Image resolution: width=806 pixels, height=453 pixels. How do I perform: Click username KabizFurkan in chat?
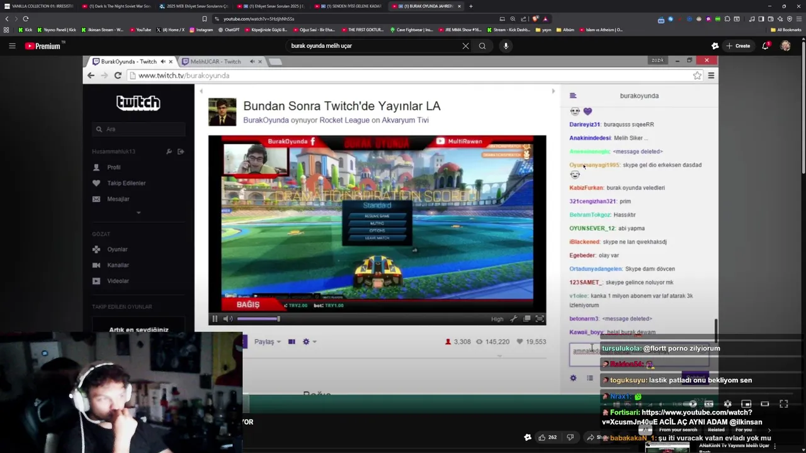[586, 187]
